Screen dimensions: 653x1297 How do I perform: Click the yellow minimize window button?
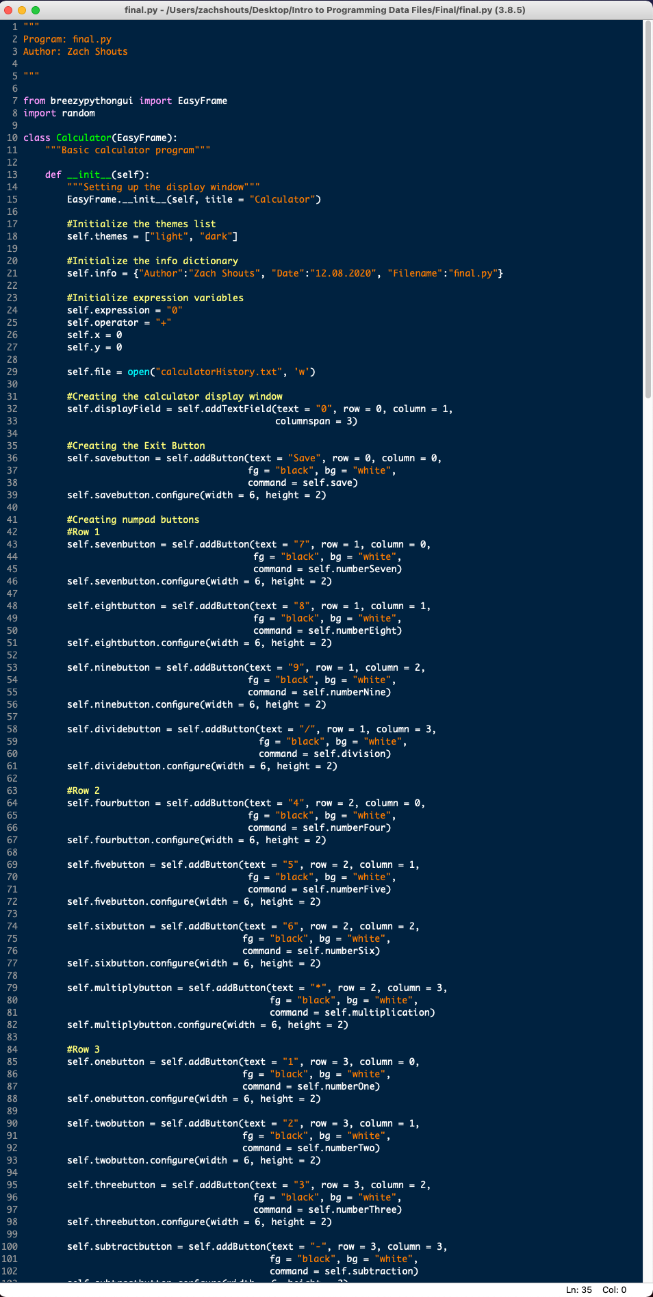(x=22, y=10)
